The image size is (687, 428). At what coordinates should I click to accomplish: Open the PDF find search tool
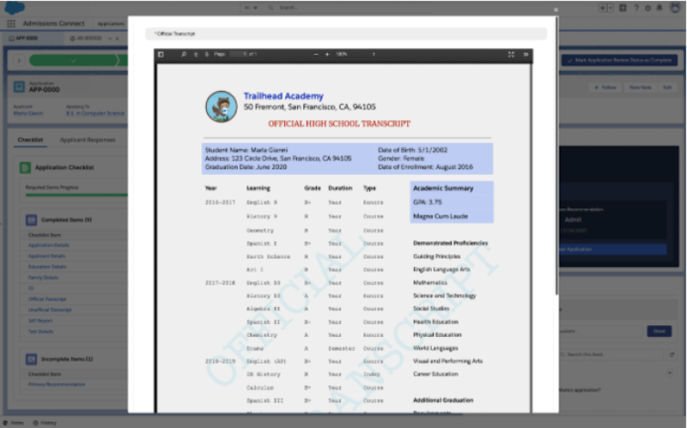point(184,54)
